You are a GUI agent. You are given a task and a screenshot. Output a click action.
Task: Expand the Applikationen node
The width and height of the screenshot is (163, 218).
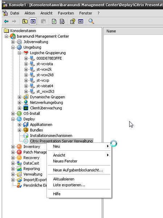(x=20, y=125)
